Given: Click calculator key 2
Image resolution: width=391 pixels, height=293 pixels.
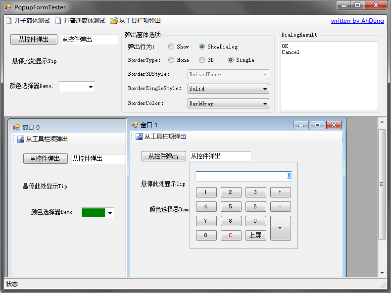Looking at the screenshot, I should (231, 192).
